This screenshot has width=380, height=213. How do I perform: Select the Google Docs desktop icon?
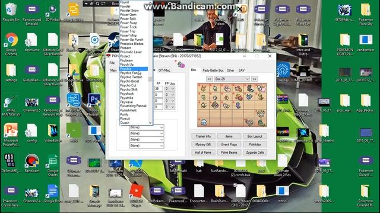point(53,193)
